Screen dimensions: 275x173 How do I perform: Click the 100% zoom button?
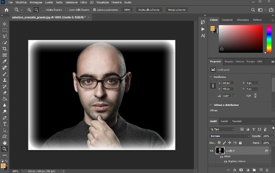[127, 10]
